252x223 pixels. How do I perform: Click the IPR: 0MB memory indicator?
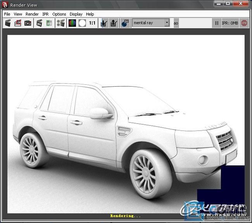230,23
